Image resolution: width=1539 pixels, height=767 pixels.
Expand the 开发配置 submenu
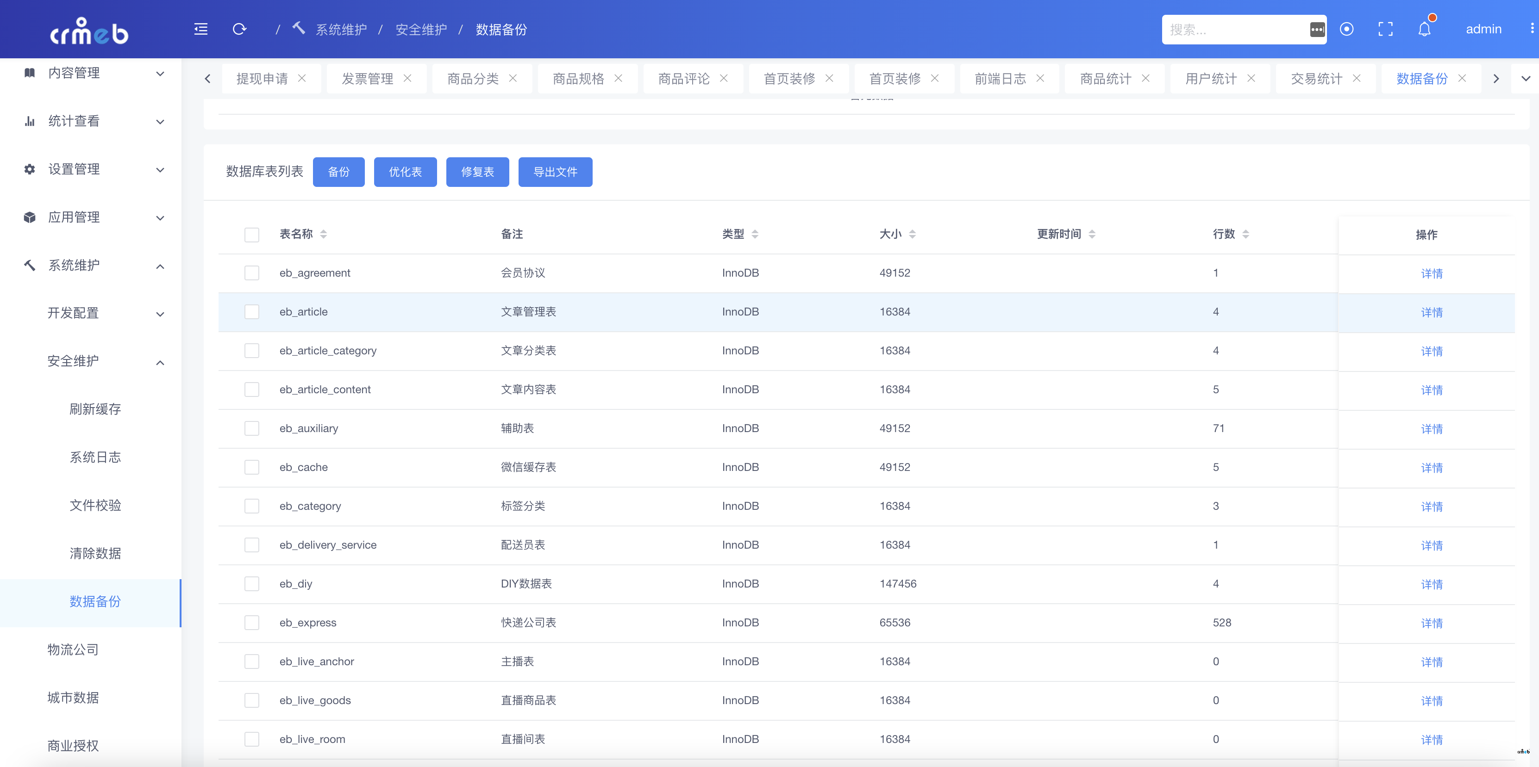click(91, 313)
